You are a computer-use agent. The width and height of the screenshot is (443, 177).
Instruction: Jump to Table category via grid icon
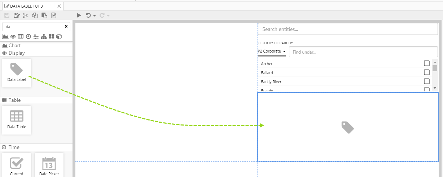pyautogui.click(x=21, y=36)
